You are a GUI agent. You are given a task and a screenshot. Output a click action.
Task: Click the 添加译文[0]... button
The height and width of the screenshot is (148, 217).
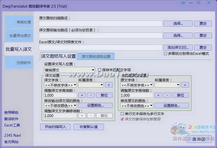pyautogui.click(x=178, y=48)
